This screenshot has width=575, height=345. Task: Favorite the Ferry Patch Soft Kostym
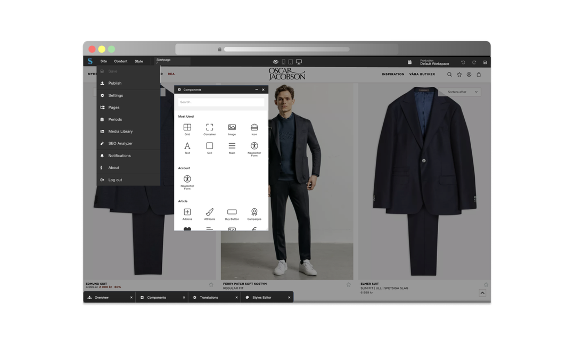coord(349,284)
